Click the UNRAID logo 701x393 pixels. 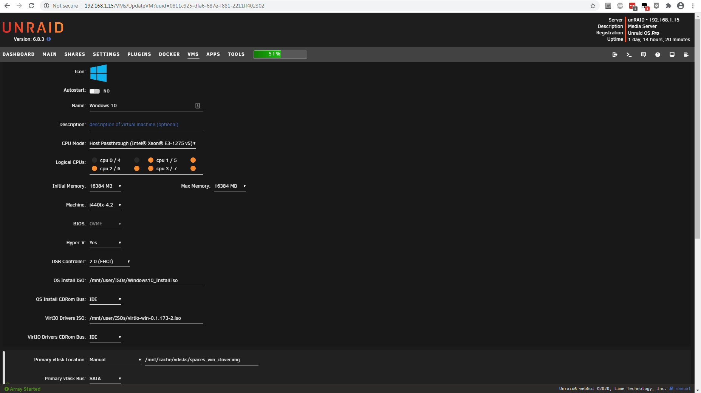point(33,28)
